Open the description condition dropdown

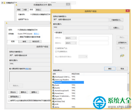pos(71,43)
